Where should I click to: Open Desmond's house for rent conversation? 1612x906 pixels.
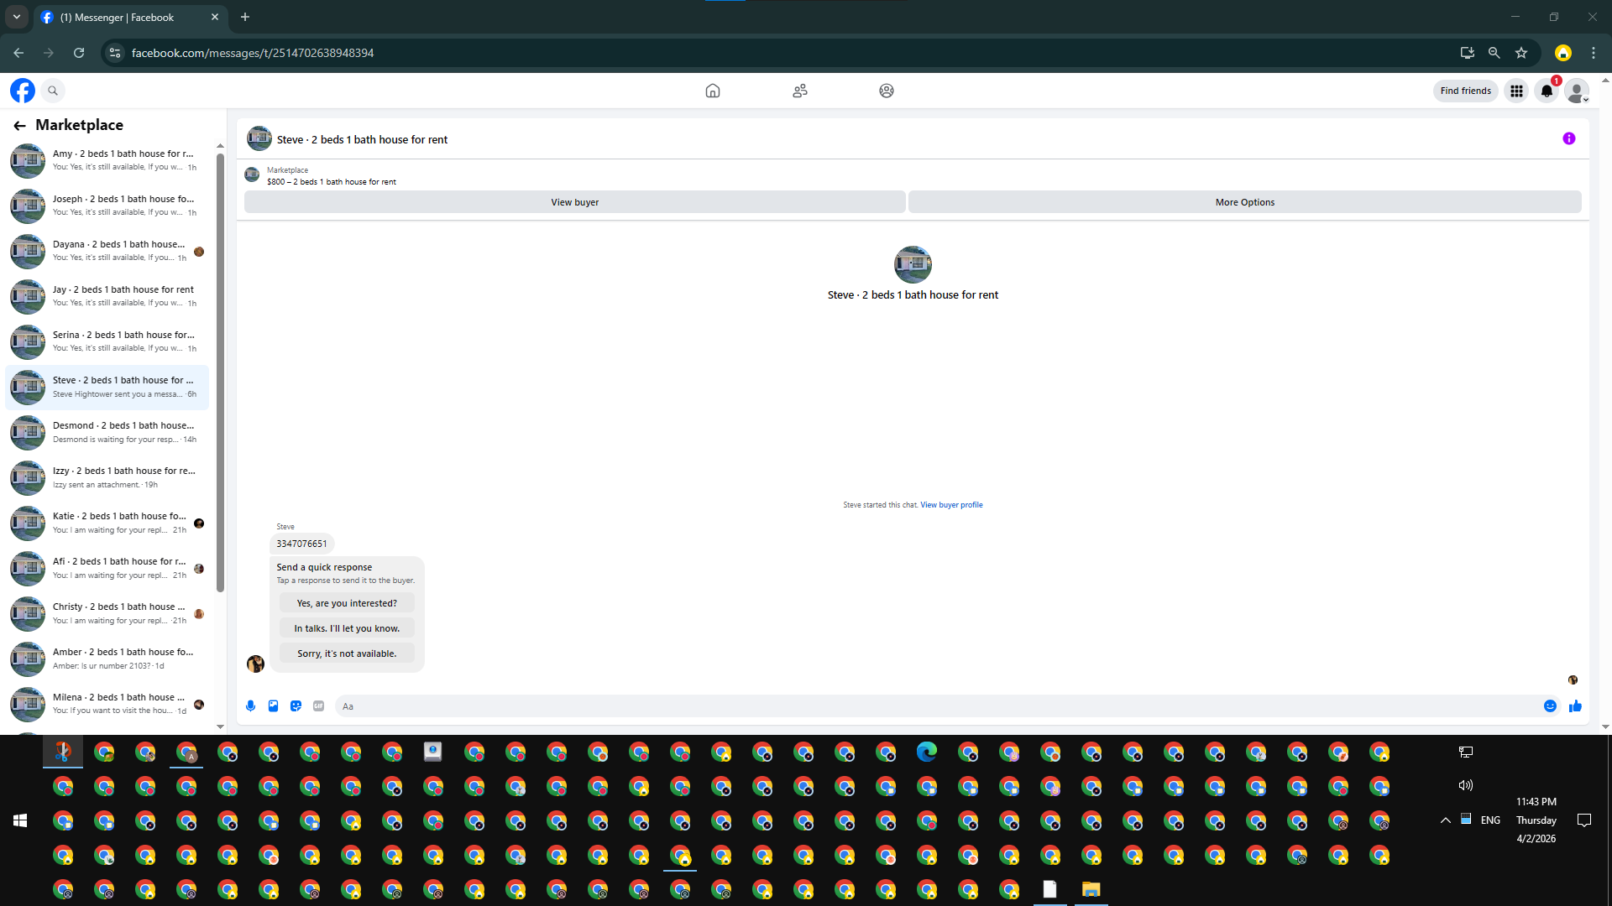(107, 432)
